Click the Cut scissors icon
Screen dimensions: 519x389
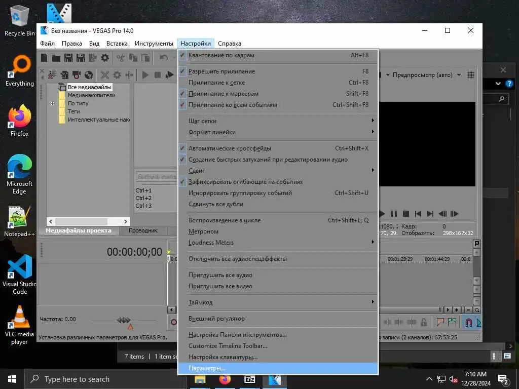(x=121, y=58)
